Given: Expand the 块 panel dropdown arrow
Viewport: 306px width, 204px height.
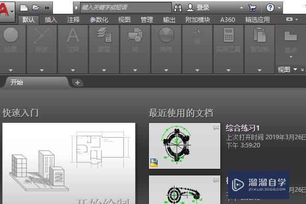Looking at the screenshot, I should pyautogui.click(x=135, y=70).
